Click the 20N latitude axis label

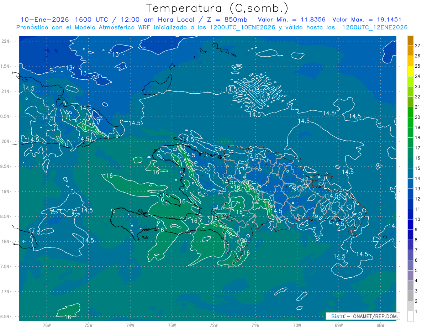coord(5,141)
